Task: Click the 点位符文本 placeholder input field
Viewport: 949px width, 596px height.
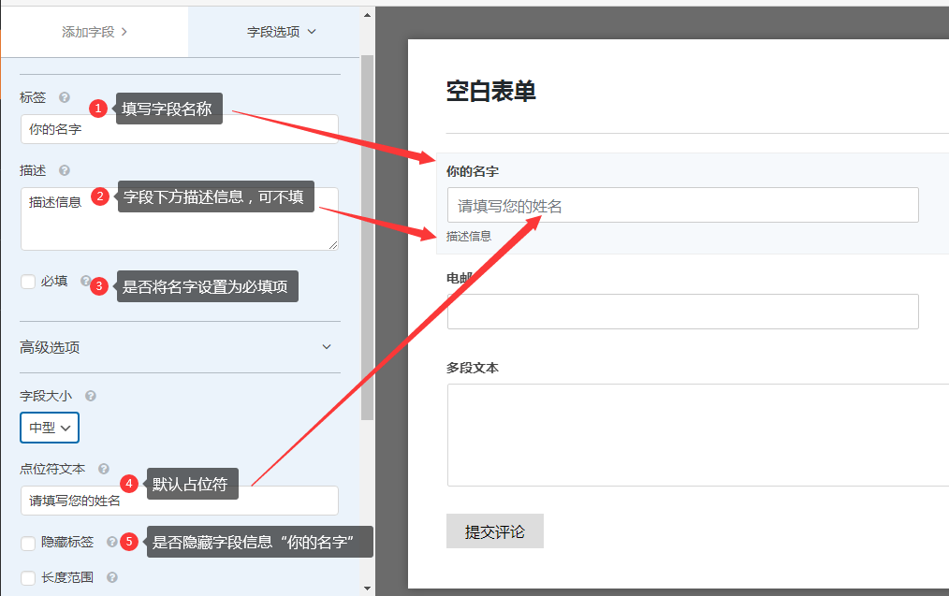Action: click(179, 501)
